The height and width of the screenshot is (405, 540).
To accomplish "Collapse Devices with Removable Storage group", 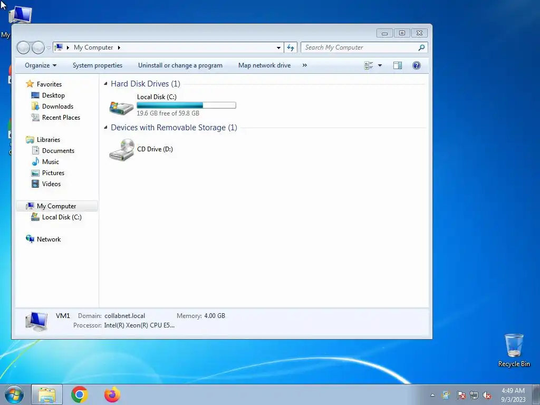I will (x=105, y=128).
